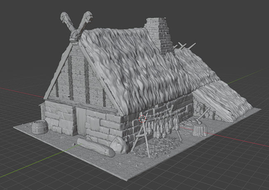Screen dimensions: 269x190
Task: Click the 3D cursor on the drying rack
Action: point(142,119)
